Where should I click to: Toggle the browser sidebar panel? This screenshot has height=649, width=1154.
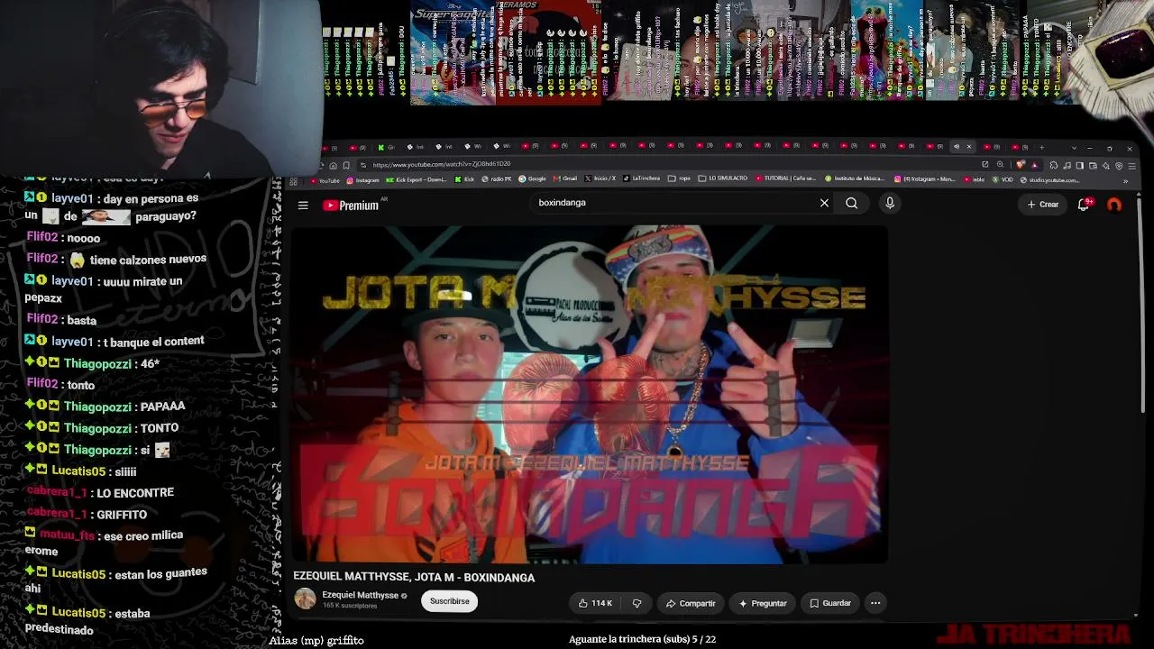coord(1080,165)
